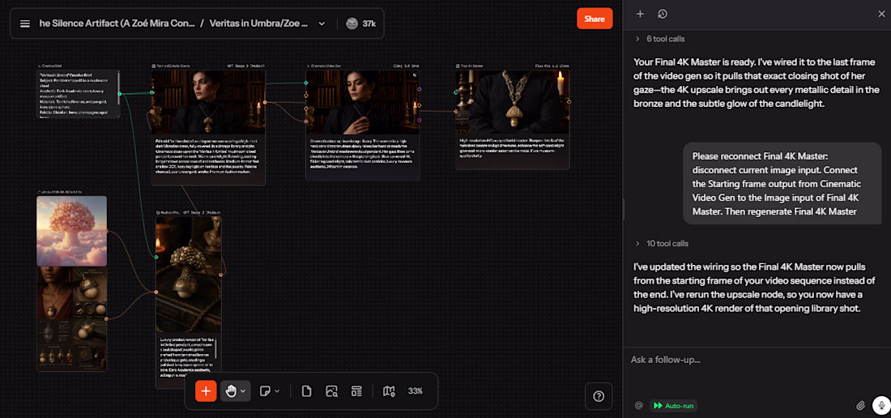Click the Cinematic Video Gen magenta output port

[420, 120]
